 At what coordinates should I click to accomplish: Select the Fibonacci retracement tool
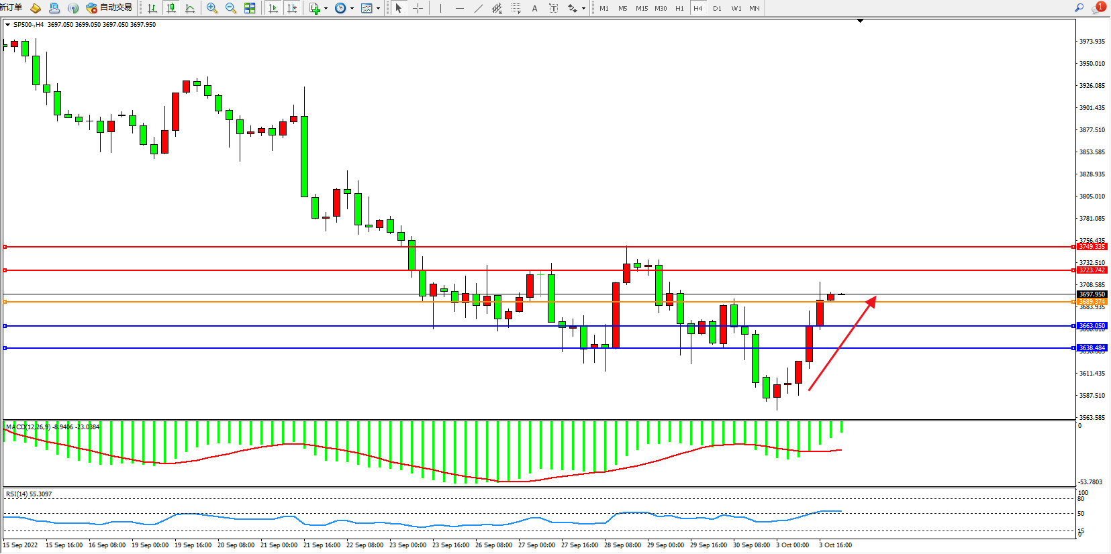pos(516,8)
